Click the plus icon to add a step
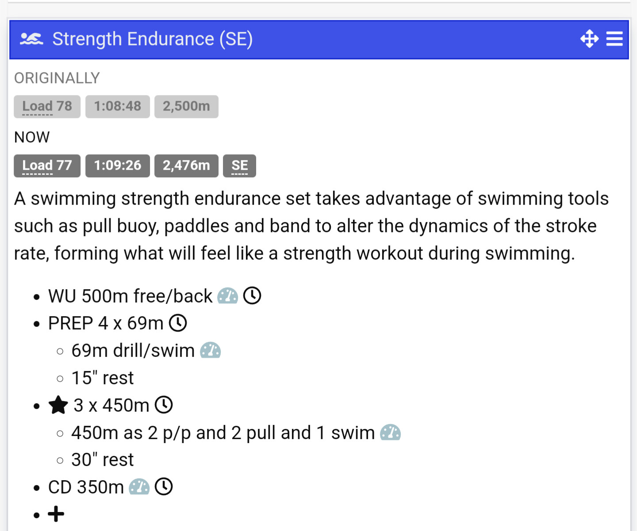The image size is (637, 531). tap(56, 514)
